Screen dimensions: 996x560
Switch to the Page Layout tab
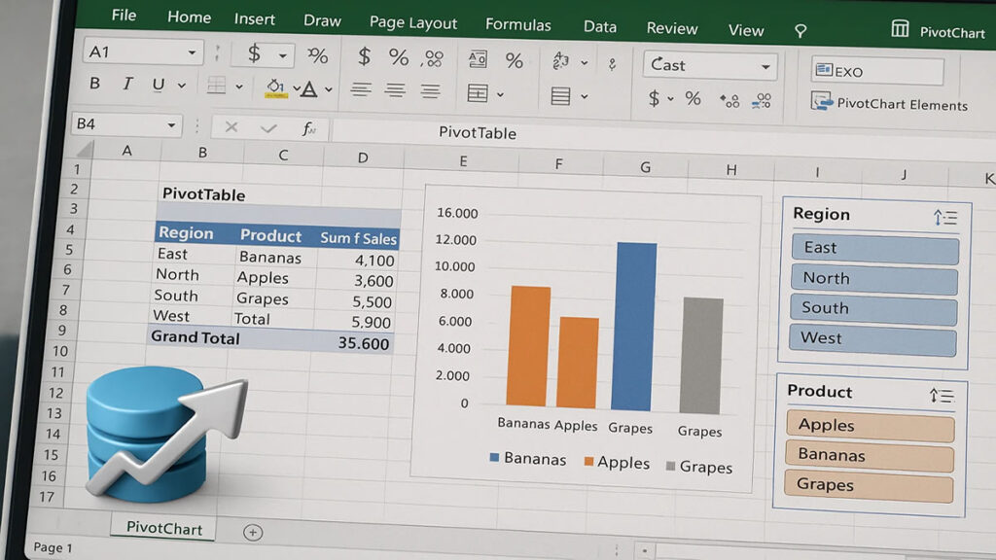click(x=413, y=23)
